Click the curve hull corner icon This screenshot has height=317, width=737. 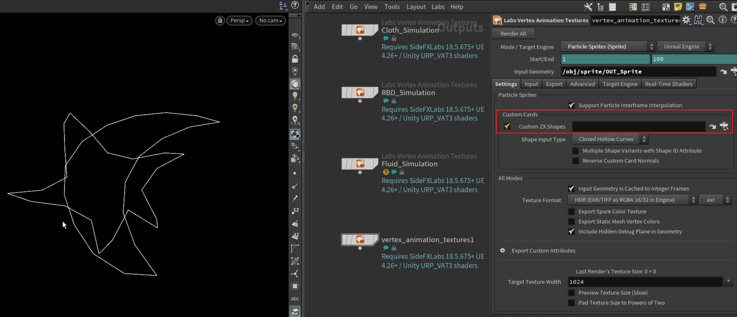(x=295, y=248)
